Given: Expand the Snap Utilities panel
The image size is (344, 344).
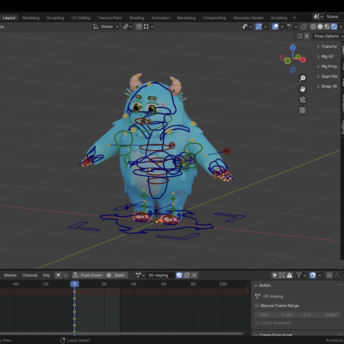Looking at the screenshot, I should click(x=327, y=86).
